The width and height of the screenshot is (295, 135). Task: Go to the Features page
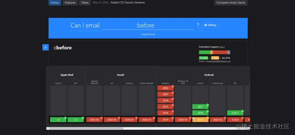click(70, 3)
